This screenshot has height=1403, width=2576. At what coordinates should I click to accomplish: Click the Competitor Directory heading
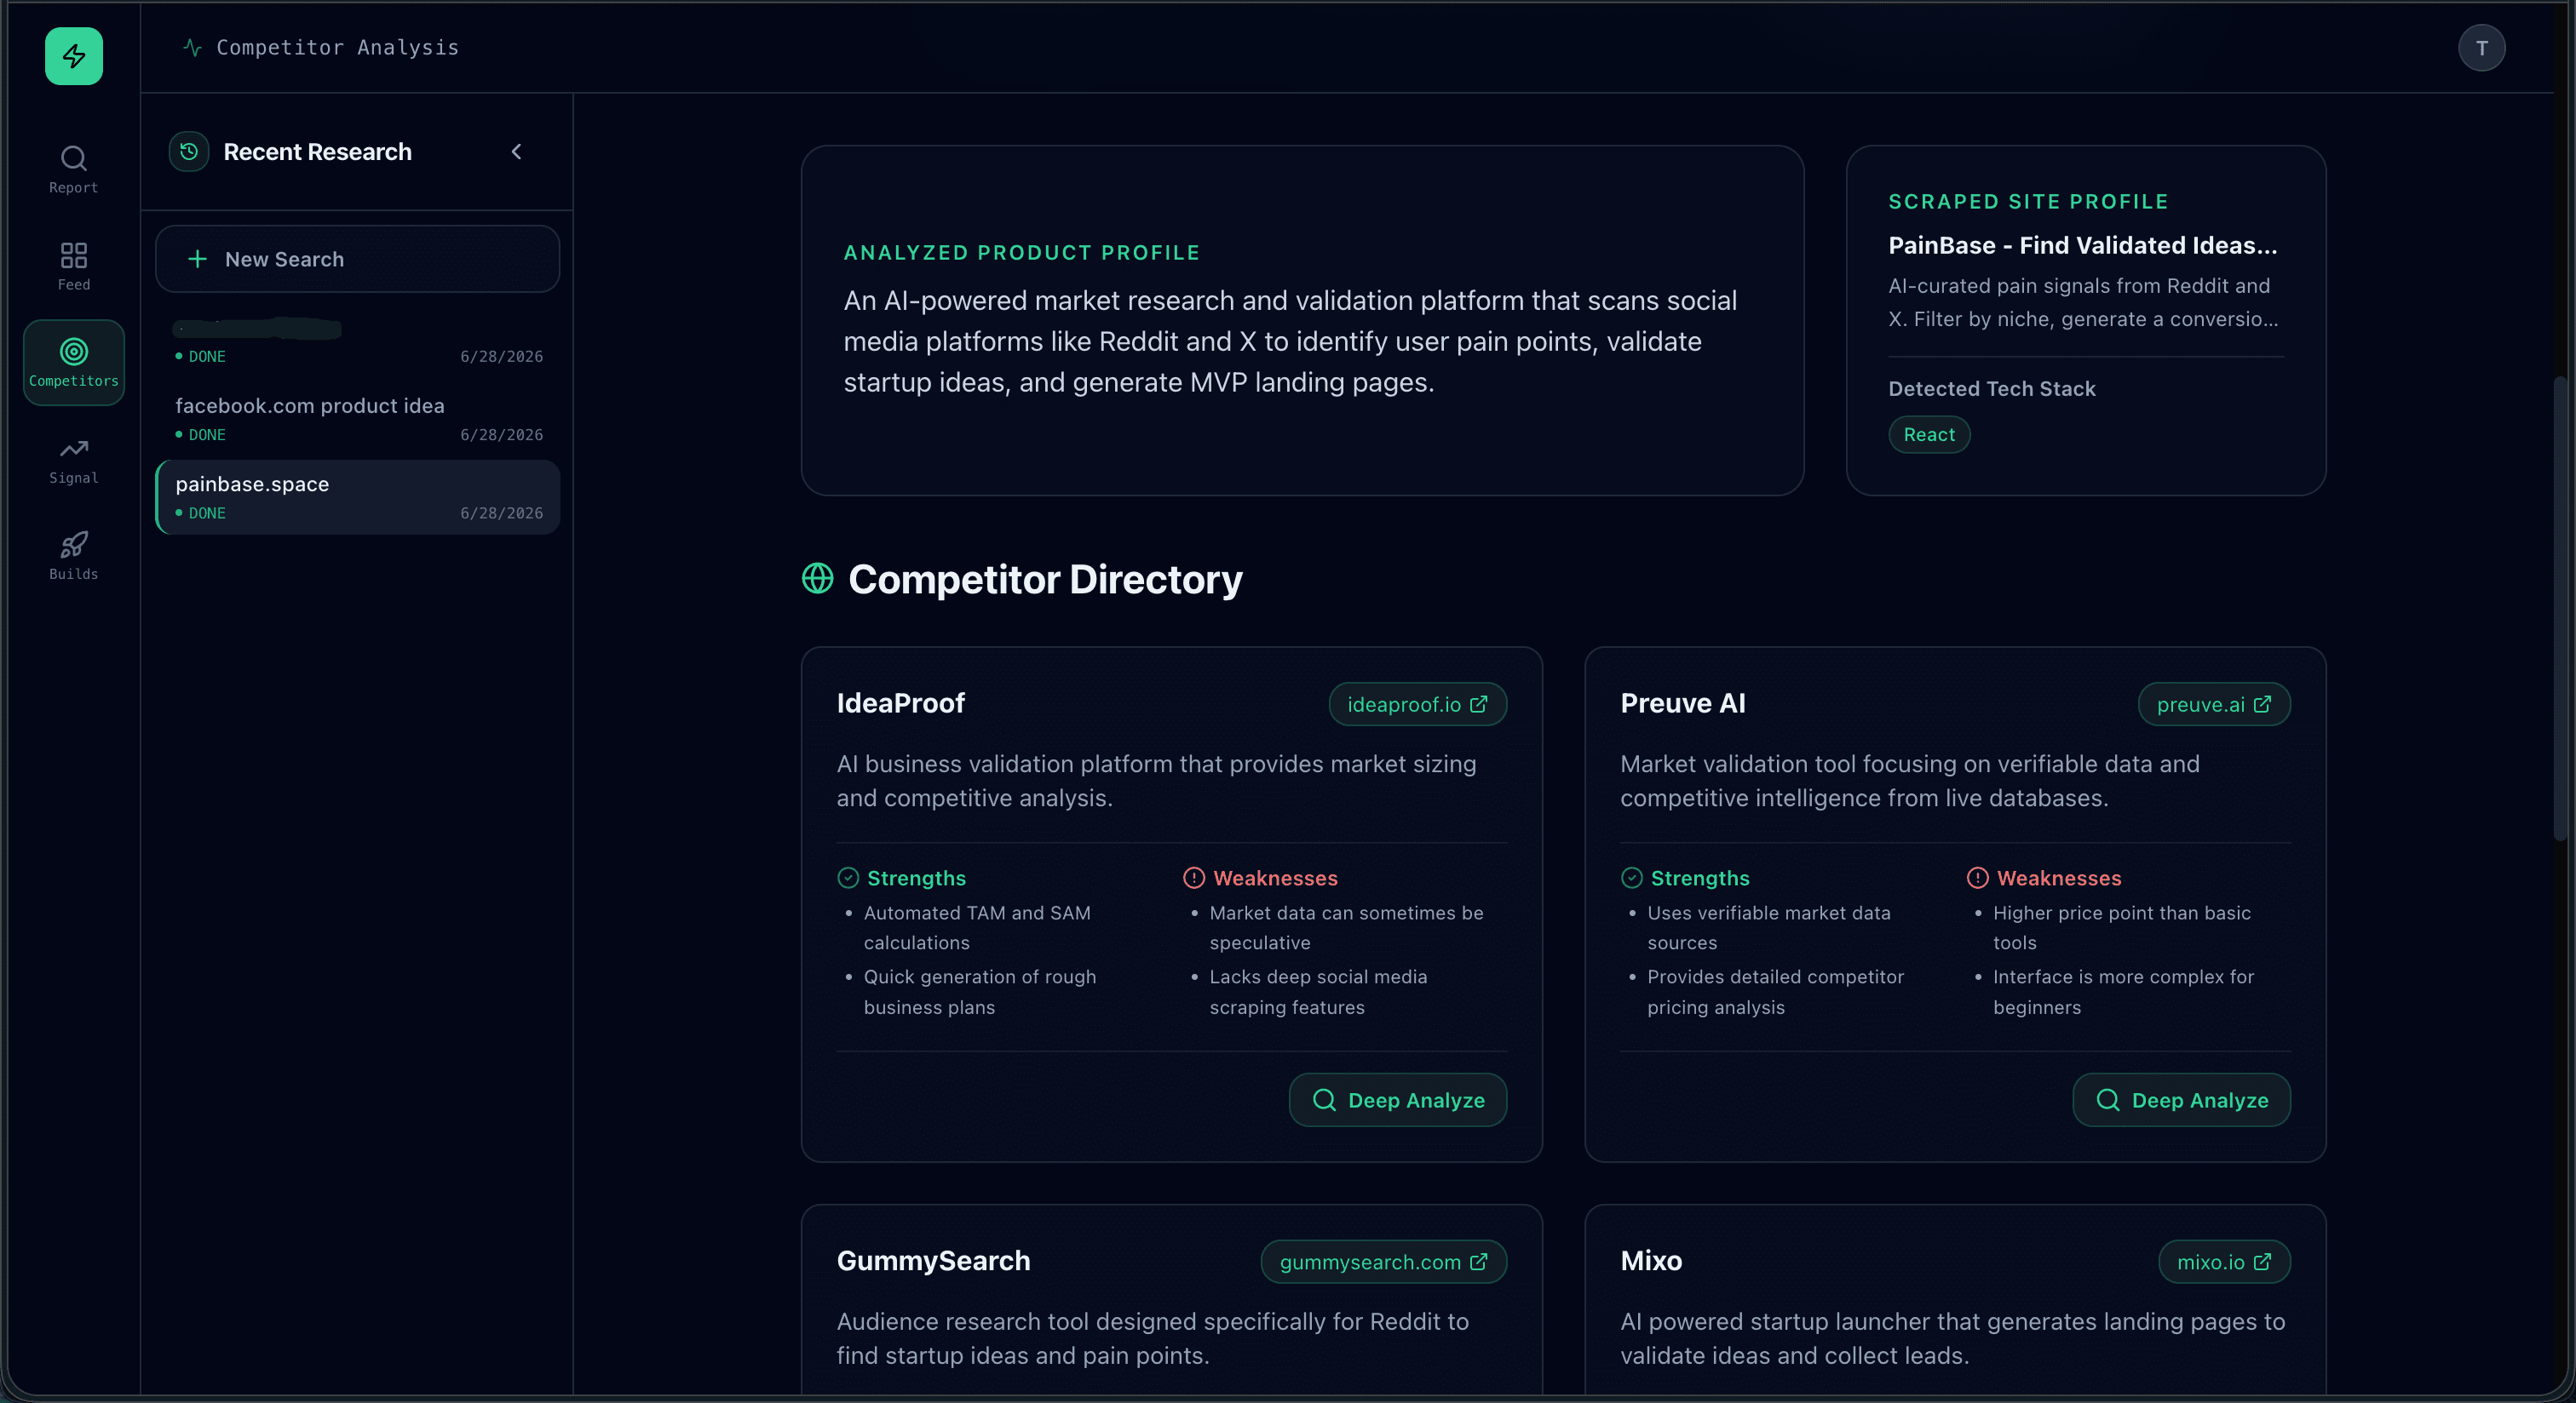click(1045, 580)
